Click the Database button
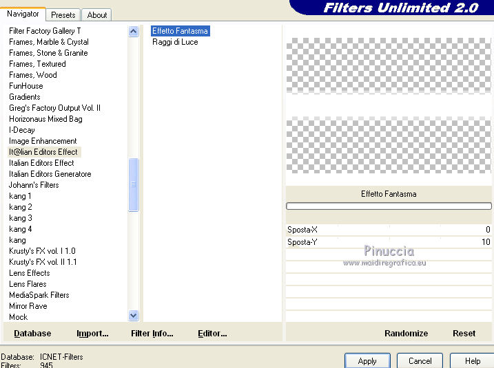The width and height of the screenshot is (494, 368). (32, 334)
